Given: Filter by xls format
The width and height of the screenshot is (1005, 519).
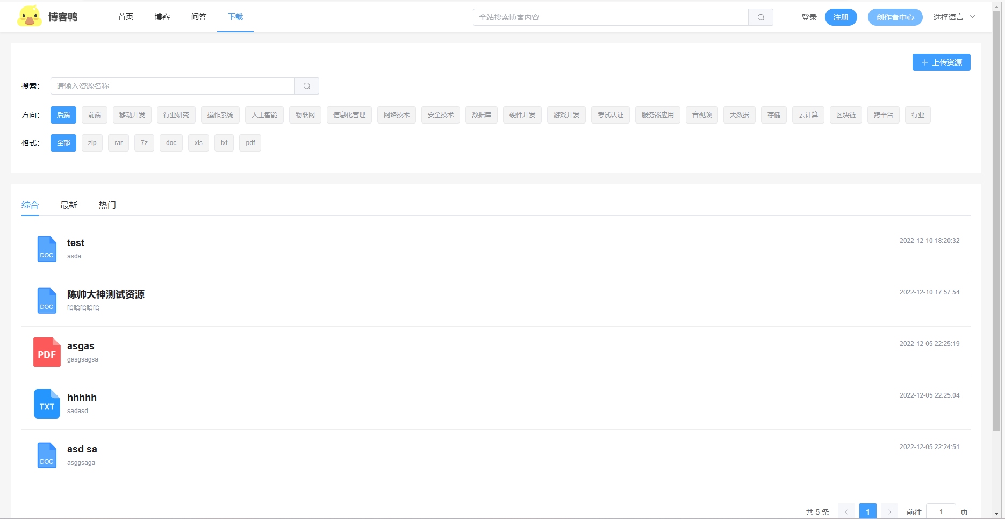Looking at the screenshot, I should pyautogui.click(x=198, y=143).
